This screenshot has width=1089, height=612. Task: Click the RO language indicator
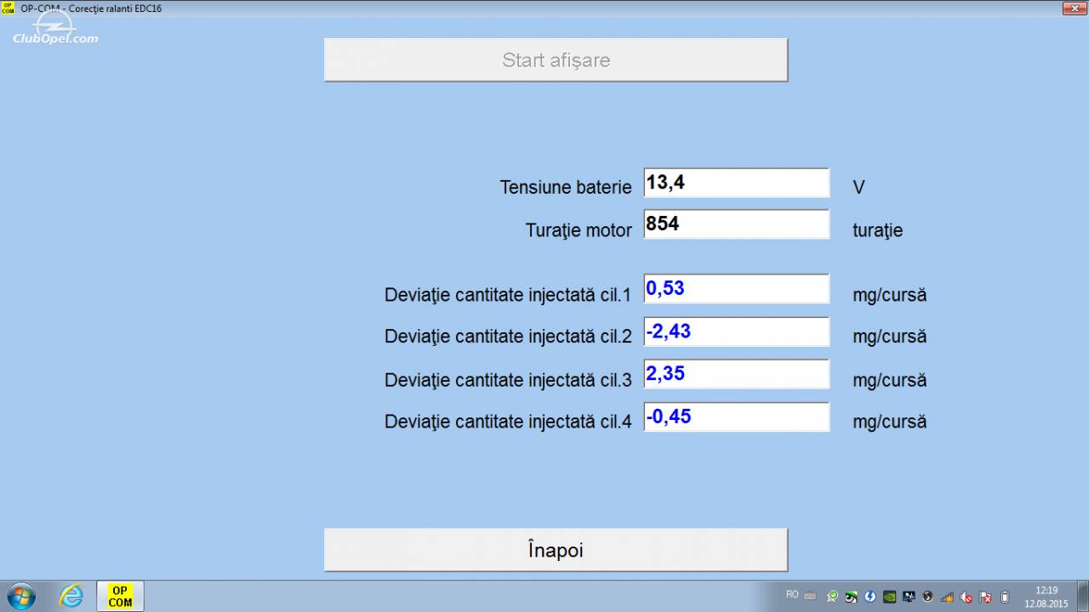tap(792, 595)
